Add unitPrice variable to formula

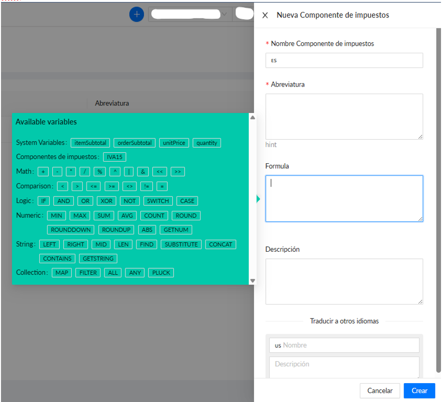tap(174, 143)
